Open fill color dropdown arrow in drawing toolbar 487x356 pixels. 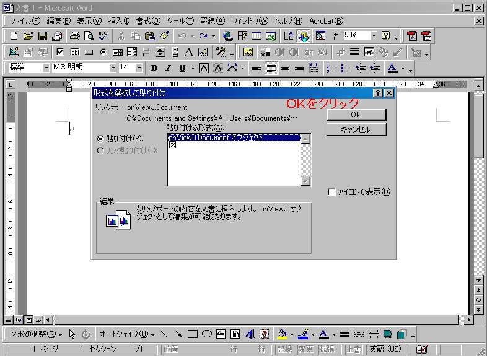292,334
